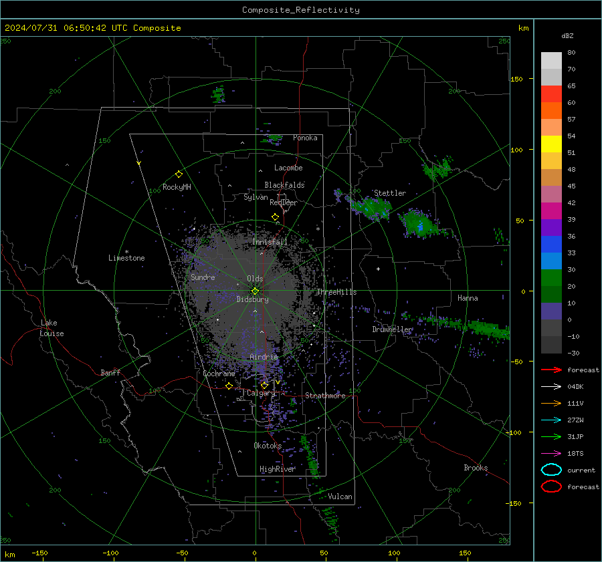
Task: Click the blue radar echo core east of Stettler
Action: click(x=421, y=227)
